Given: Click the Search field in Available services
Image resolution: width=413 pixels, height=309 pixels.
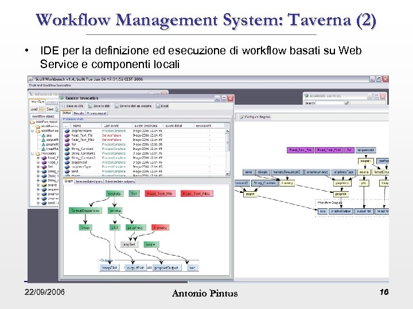Looking at the screenshot, I should pyautogui.click(x=330, y=103).
